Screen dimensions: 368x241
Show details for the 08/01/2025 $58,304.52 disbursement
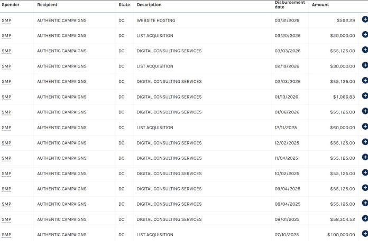[x=365, y=218]
